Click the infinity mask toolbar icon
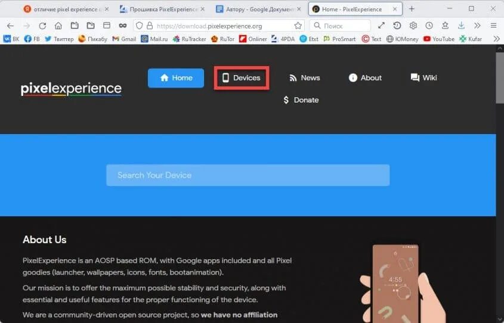This screenshot has height=323, width=504. point(123,26)
